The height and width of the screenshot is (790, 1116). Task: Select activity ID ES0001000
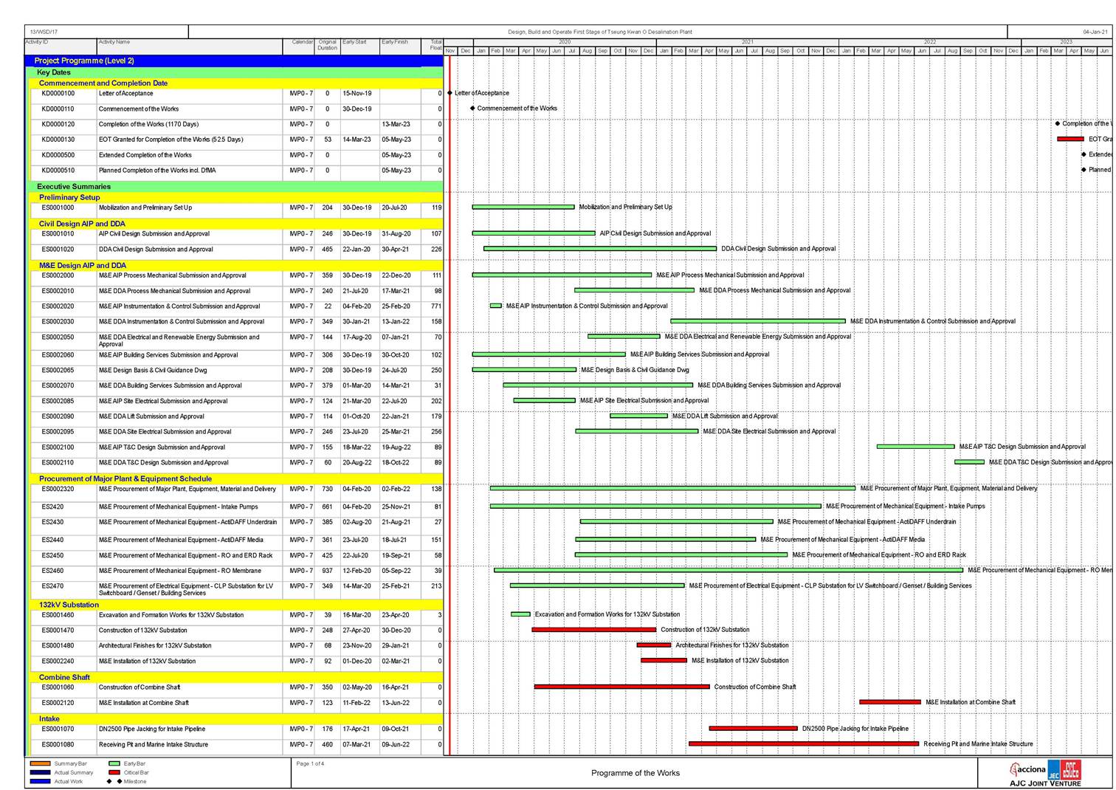(58, 207)
